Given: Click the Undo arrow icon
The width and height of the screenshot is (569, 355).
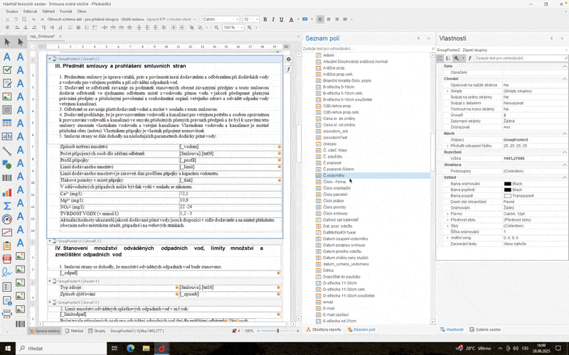Looking at the screenshot, I should [x=33, y=20].
